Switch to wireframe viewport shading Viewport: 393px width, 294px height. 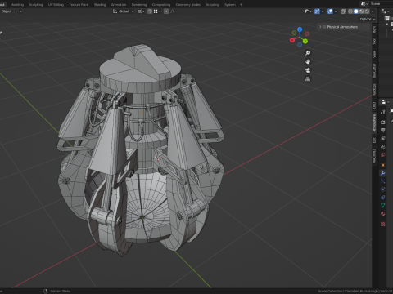[350, 11]
